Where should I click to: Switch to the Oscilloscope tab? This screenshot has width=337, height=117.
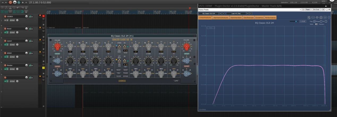click(x=249, y=18)
